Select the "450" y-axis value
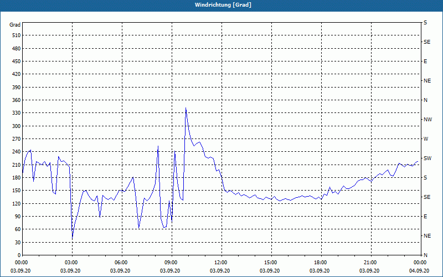 (x=17, y=61)
